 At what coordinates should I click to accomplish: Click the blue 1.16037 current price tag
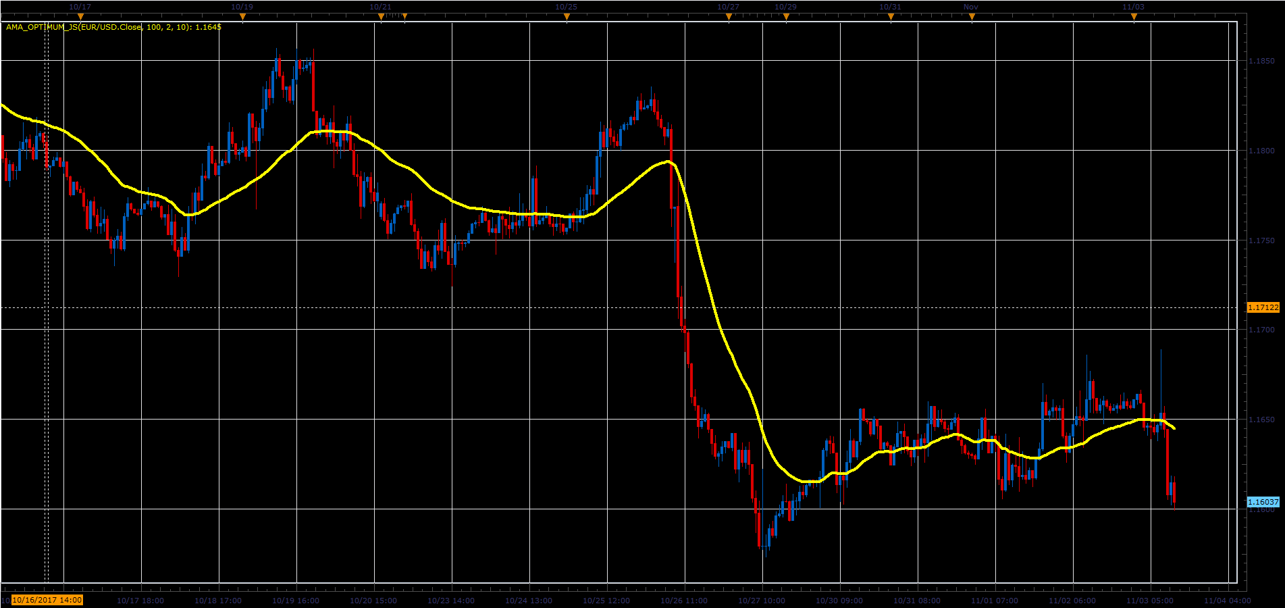point(1263,502)
